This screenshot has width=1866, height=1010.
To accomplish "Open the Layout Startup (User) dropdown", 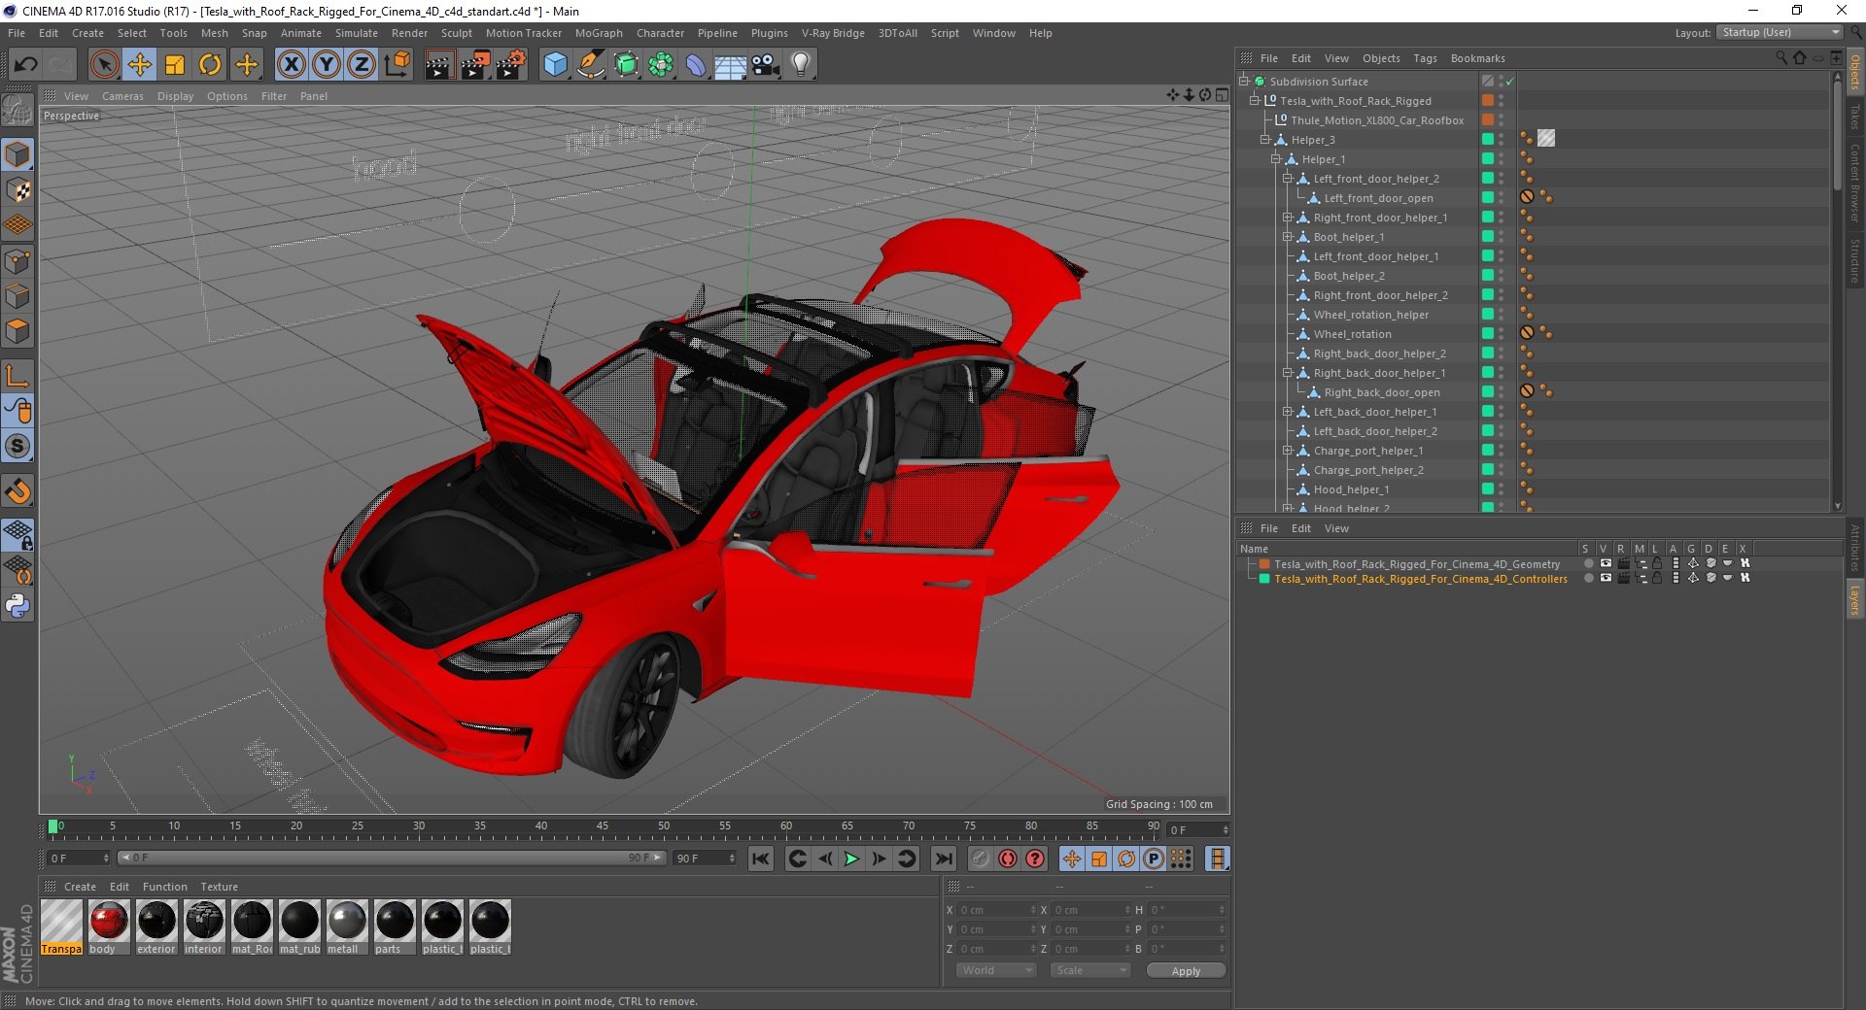I will (1780, 32).
